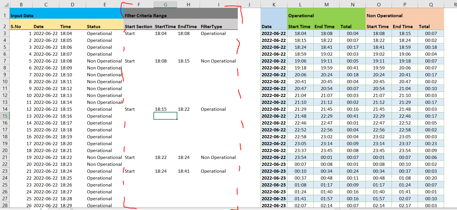
Task: Click EndTime 18:15 in row 7
Action: click(188, 61)
